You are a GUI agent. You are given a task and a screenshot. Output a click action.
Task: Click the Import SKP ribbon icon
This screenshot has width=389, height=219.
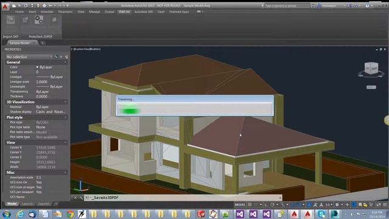click(x=11, y=20)
